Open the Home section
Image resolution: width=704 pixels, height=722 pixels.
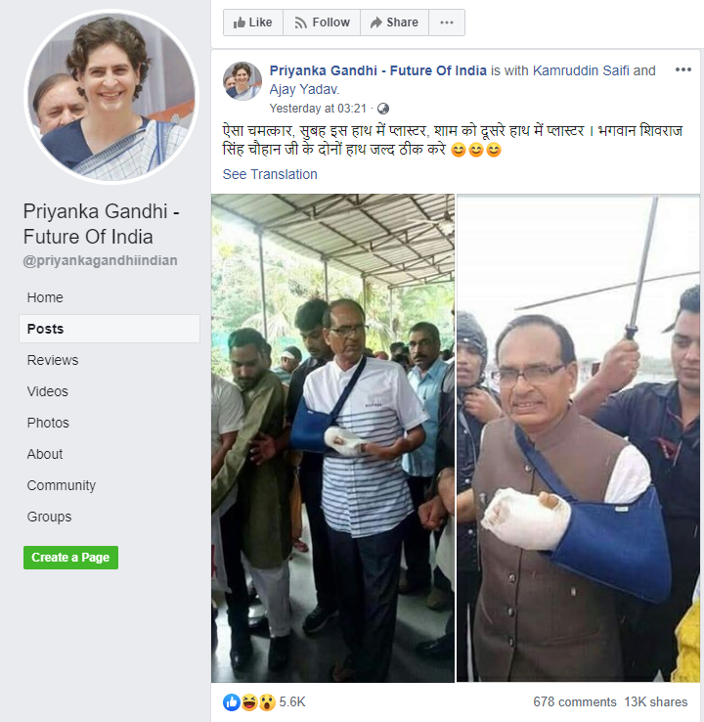point(45,297)
